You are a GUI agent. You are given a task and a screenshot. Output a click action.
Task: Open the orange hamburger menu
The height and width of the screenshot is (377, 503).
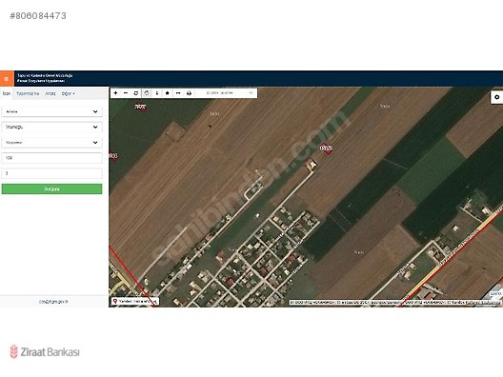(x=7, y=78)
